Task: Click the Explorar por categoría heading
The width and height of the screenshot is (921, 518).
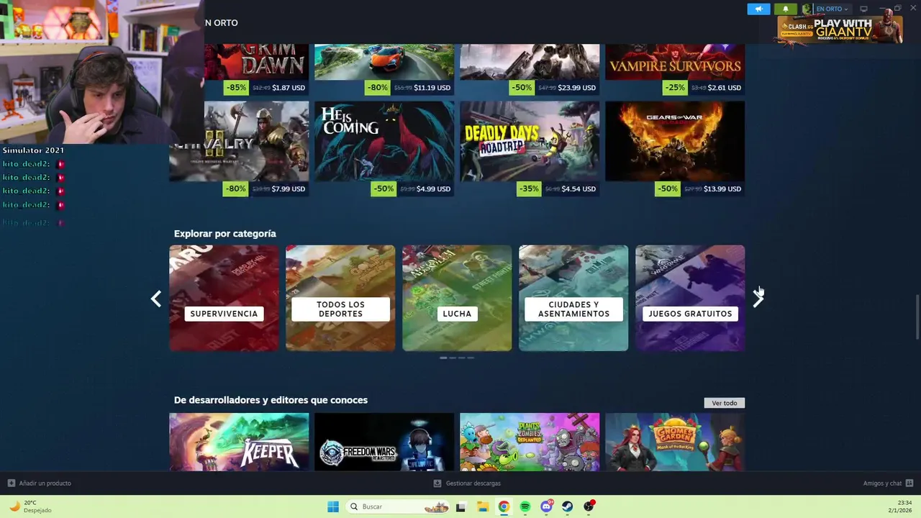Action: pos(224,234)
